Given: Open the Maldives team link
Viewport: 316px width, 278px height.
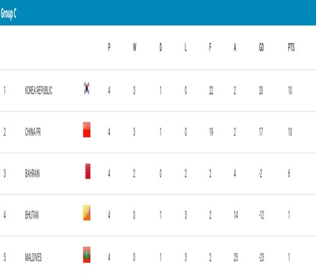Looking at the screenshot, I should click(33, 257).
